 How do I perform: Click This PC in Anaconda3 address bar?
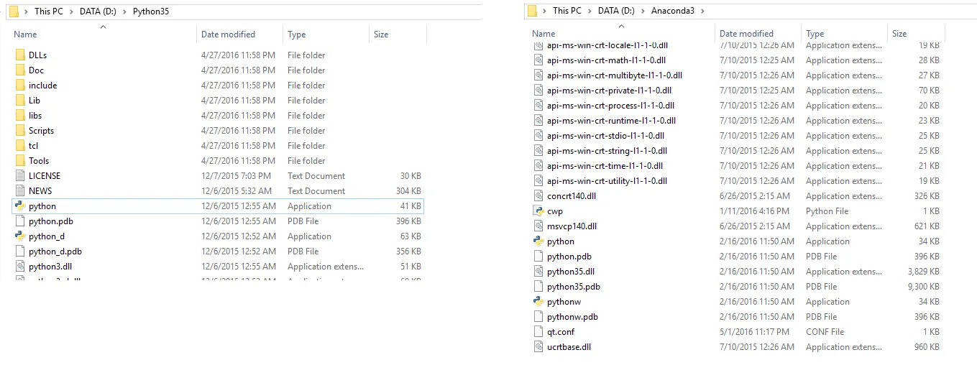tap(567, 11)
